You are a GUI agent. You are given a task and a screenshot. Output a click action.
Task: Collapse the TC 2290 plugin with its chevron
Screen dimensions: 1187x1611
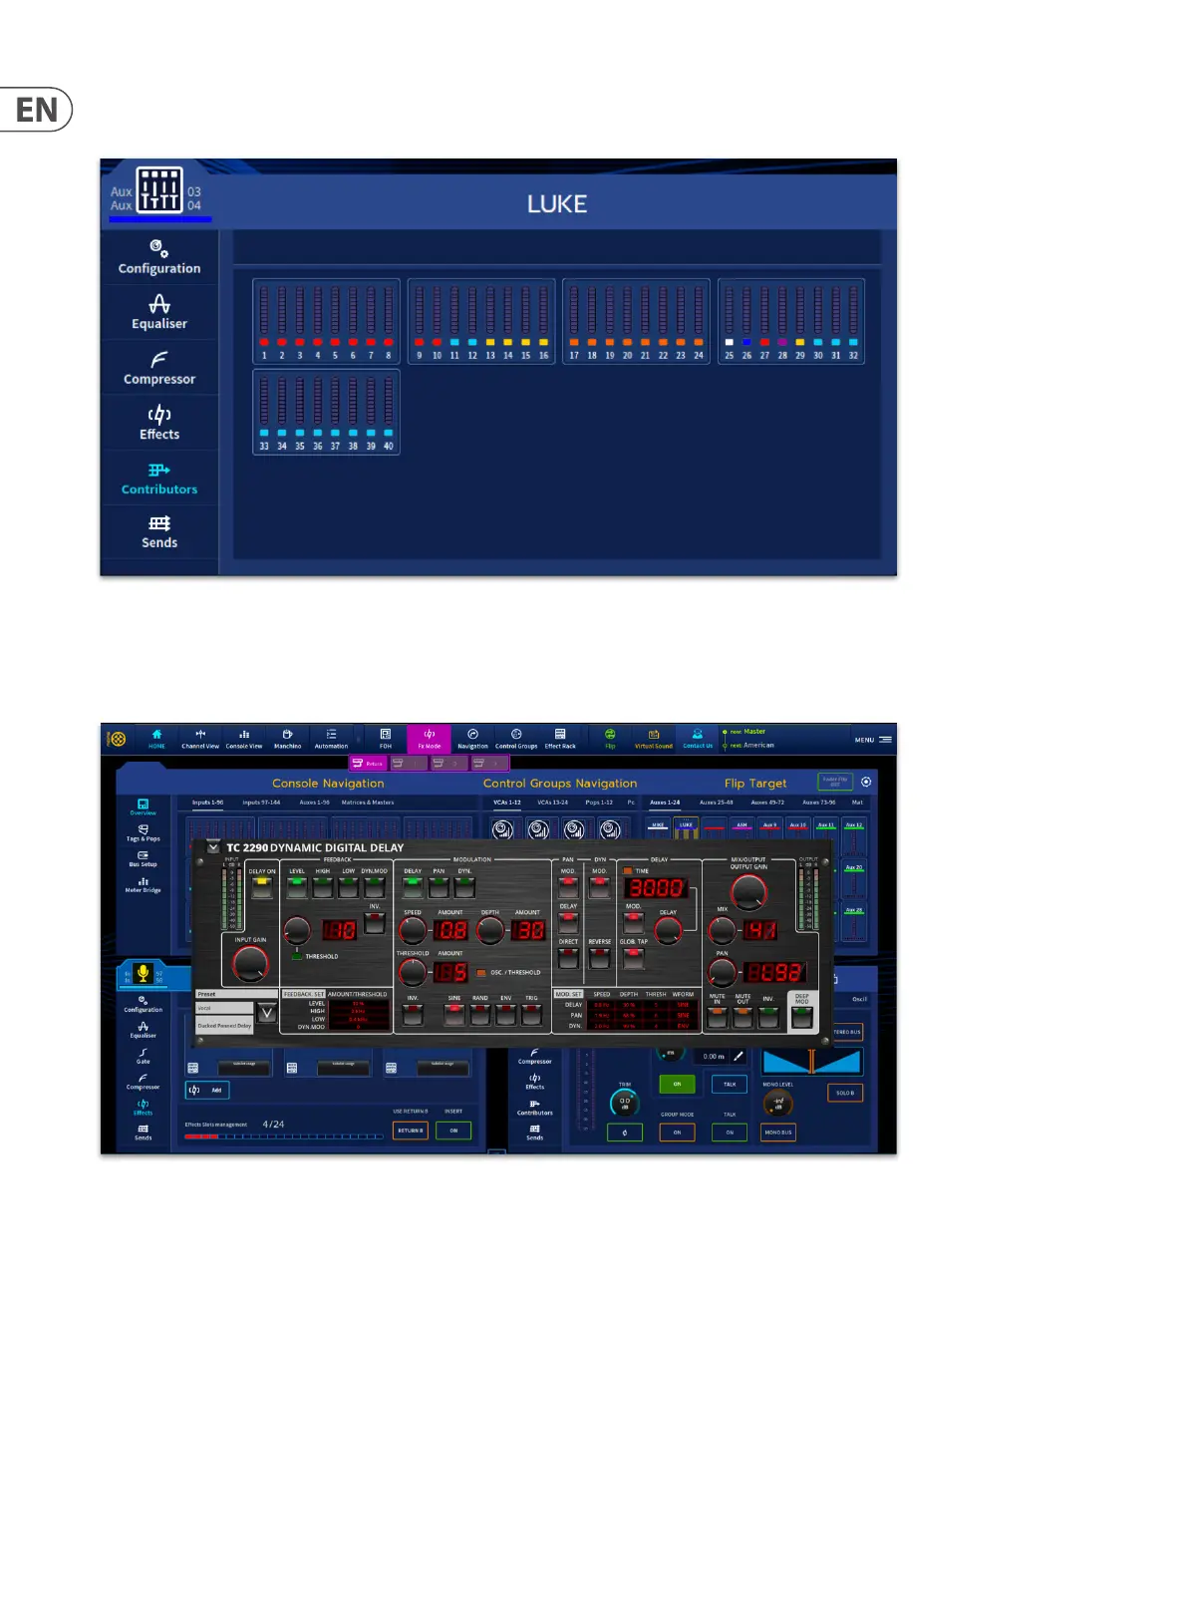(213, 847)
